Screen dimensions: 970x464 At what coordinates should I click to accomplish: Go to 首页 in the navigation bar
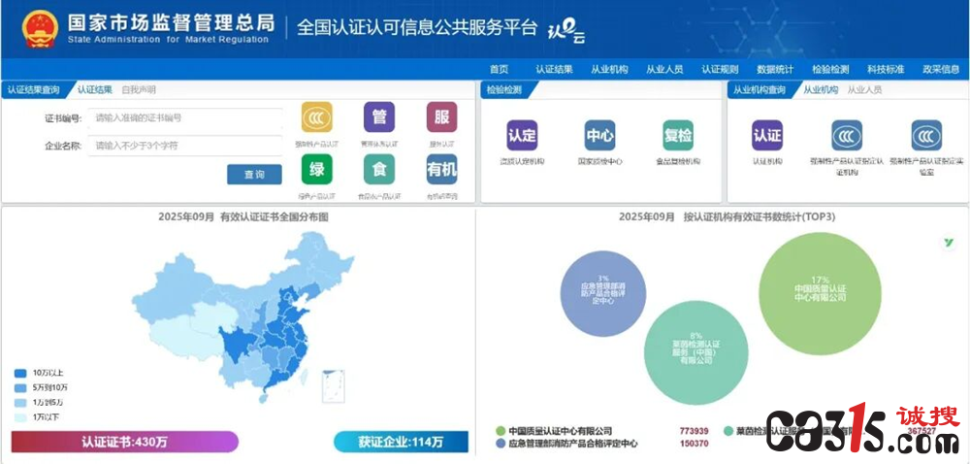pyautogui.click(x=499, y=69)
